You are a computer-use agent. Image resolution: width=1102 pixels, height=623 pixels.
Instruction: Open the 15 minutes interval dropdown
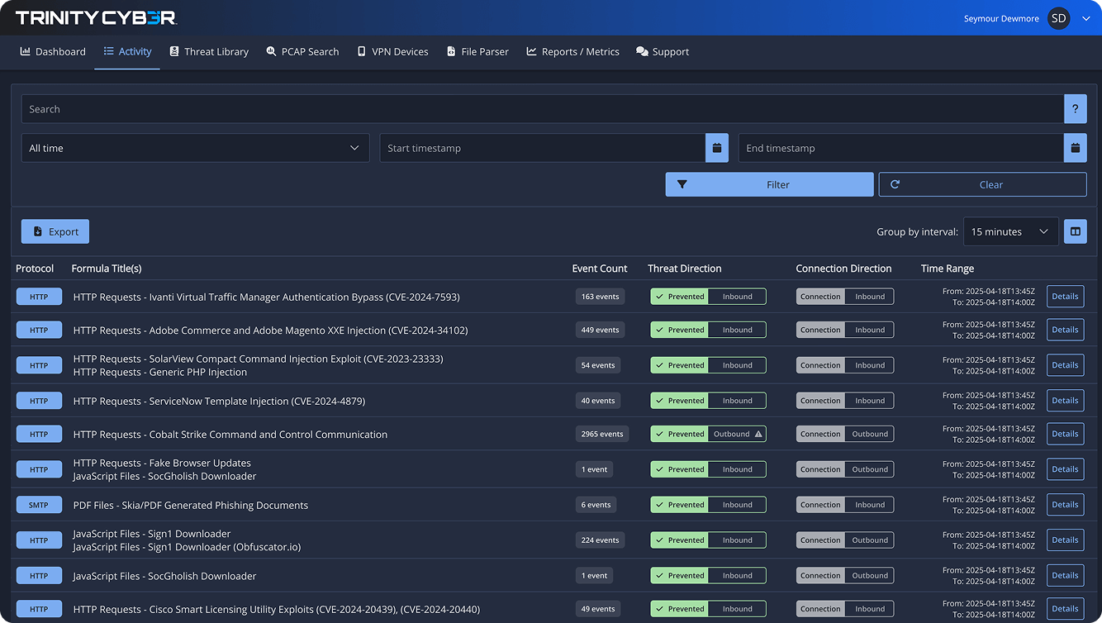1011,231
